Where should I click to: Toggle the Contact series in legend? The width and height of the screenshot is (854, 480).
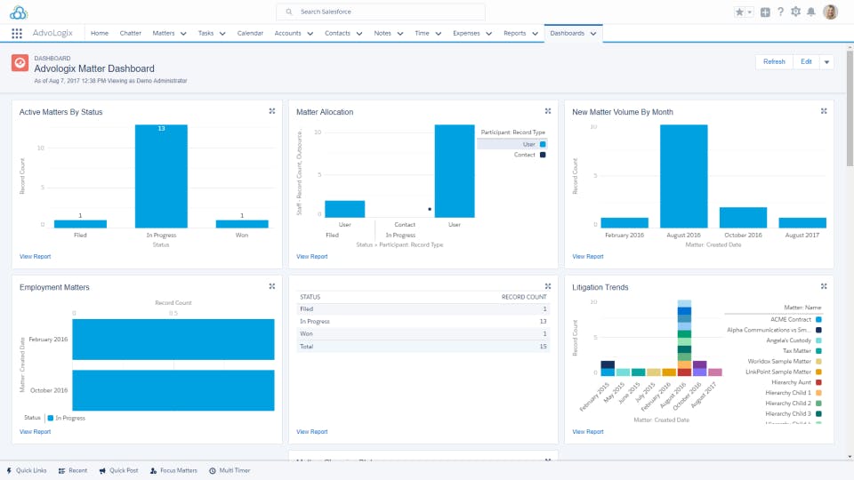click(x=530, y=155)
